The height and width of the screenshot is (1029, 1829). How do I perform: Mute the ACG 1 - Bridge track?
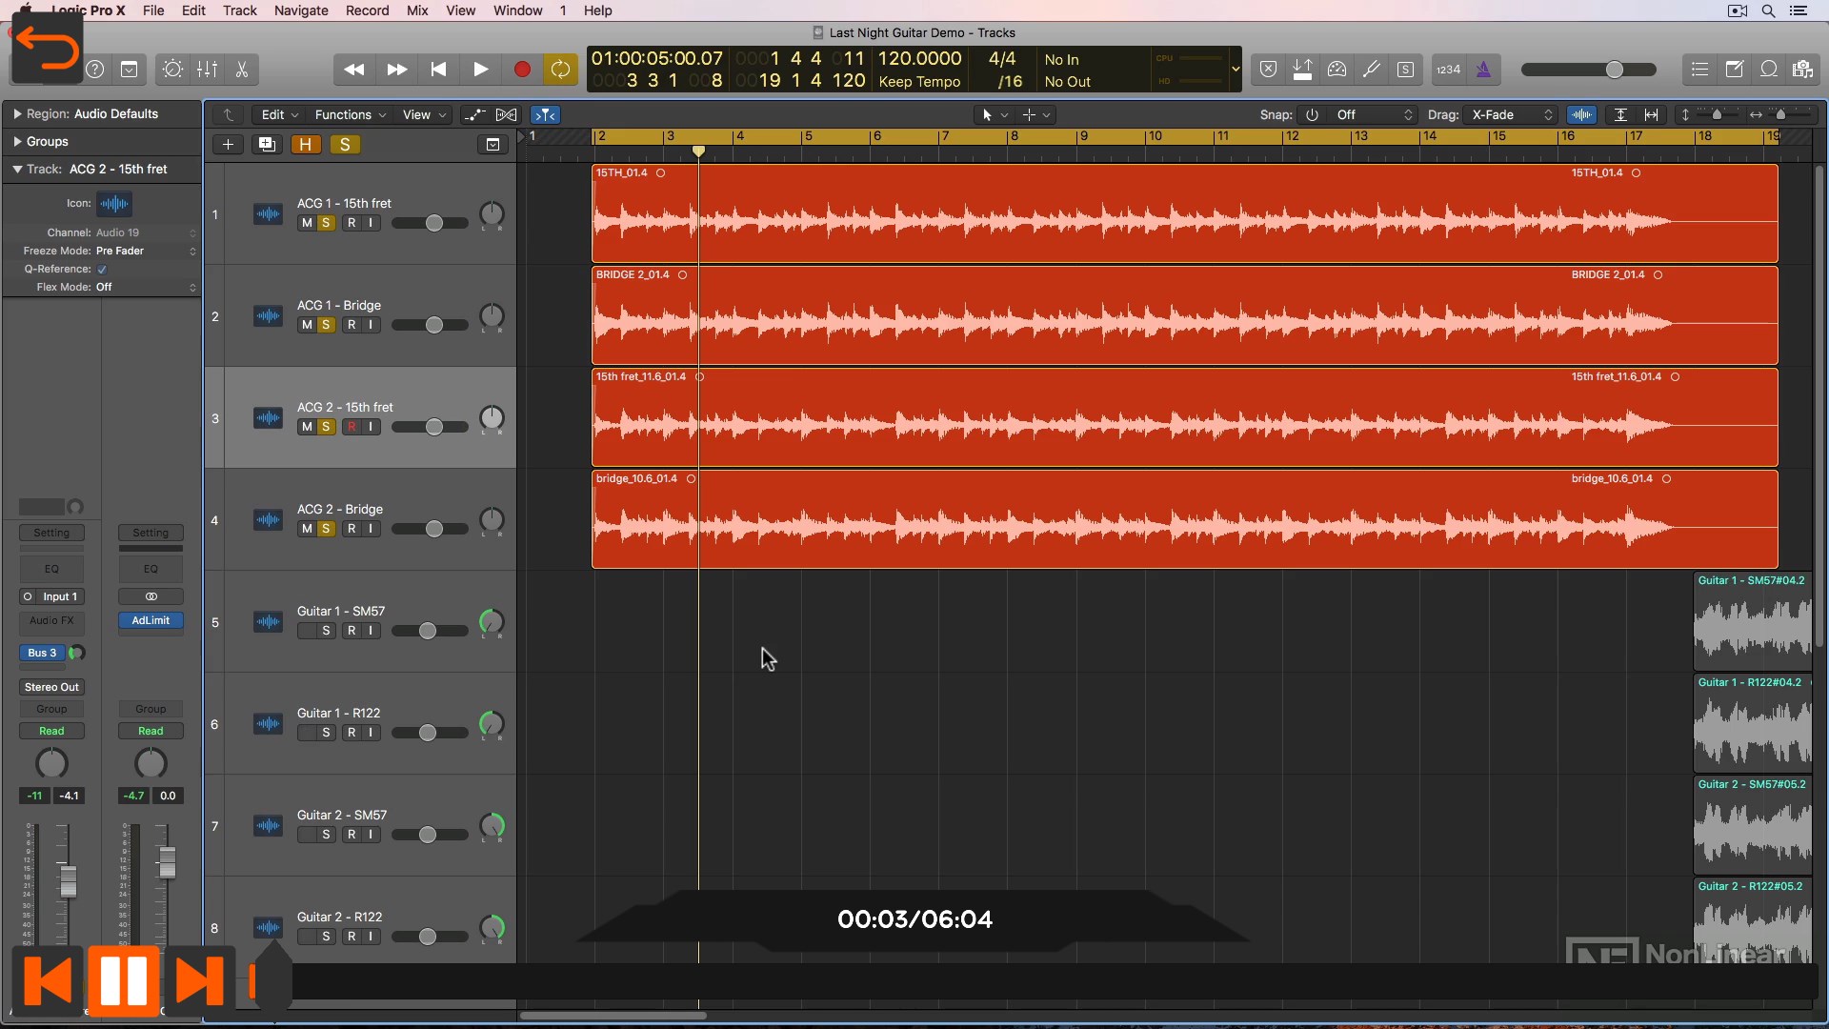pyautogui.click(x=307, y=325)
